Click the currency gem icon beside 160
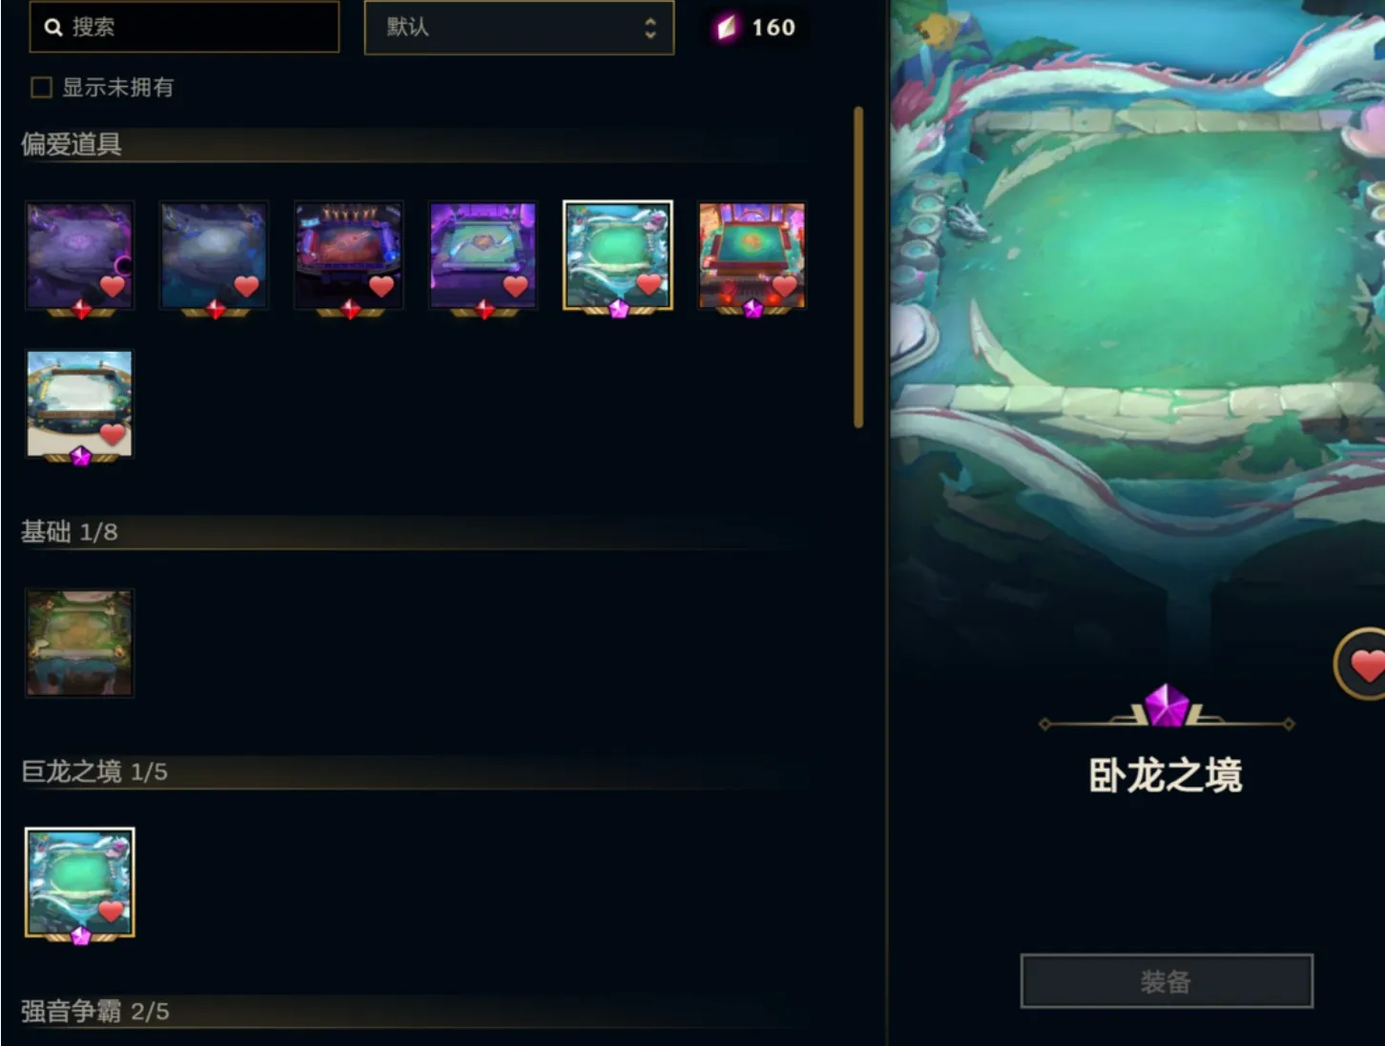The height and width of the screenshot is (1046, 1385). click(728, 28)
